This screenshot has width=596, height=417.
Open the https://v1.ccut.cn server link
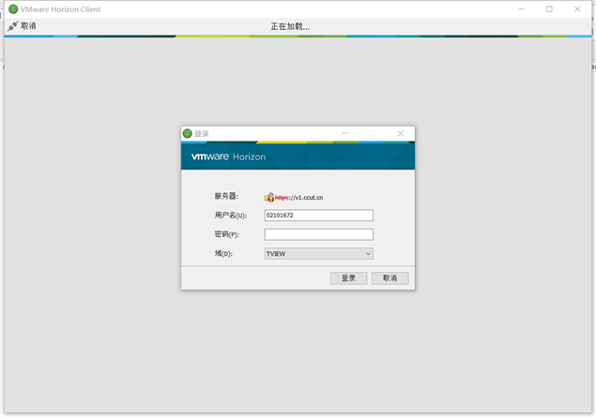298,198
